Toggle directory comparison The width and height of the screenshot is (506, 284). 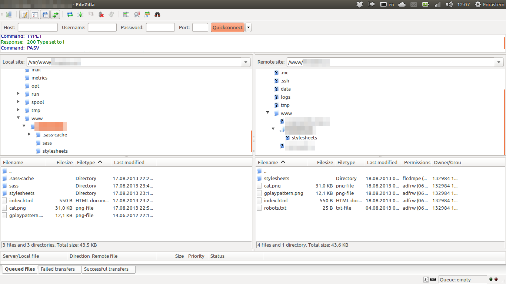(137, 15)
